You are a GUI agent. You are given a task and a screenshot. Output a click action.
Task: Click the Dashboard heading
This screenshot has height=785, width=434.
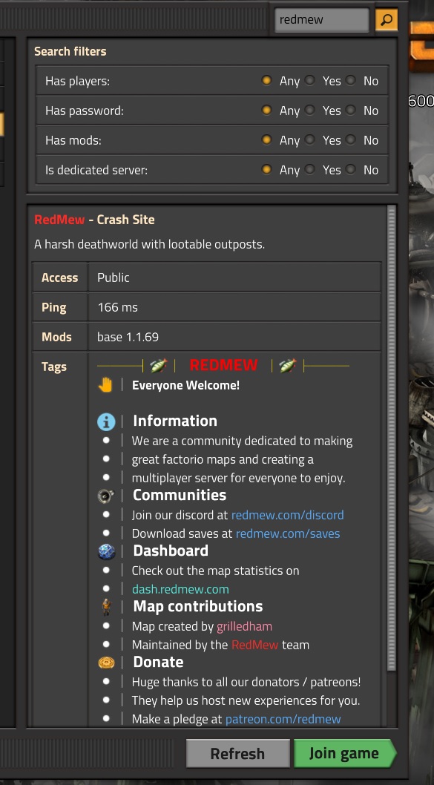tap(171, 551)
